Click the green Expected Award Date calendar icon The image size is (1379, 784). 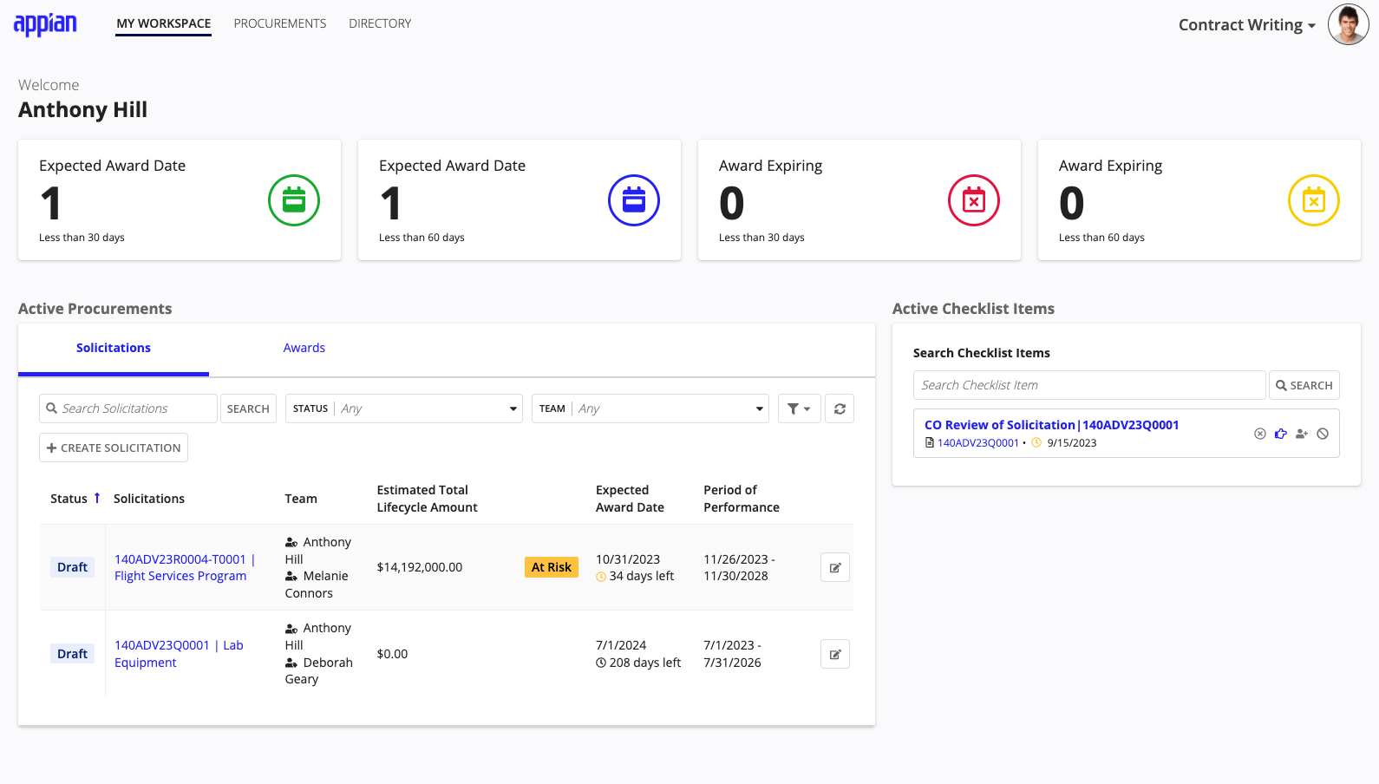(294, 200)
